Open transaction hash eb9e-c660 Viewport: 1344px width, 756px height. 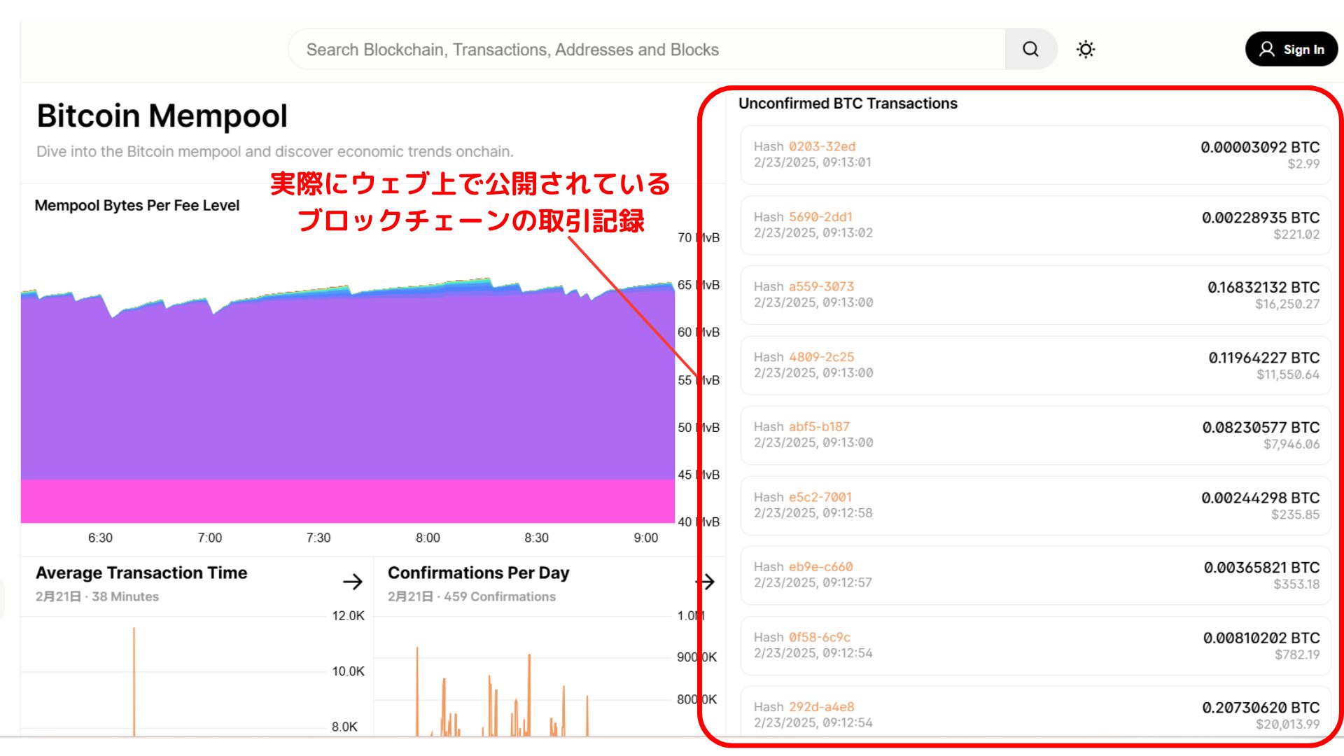(x=820, y=566)
